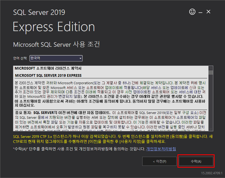This screenshot has height=178, width=225.
Task: Click the 'MICROSOFT SQL SERVER 2019 EXPRESS' heading
Action: coord(48,75)
